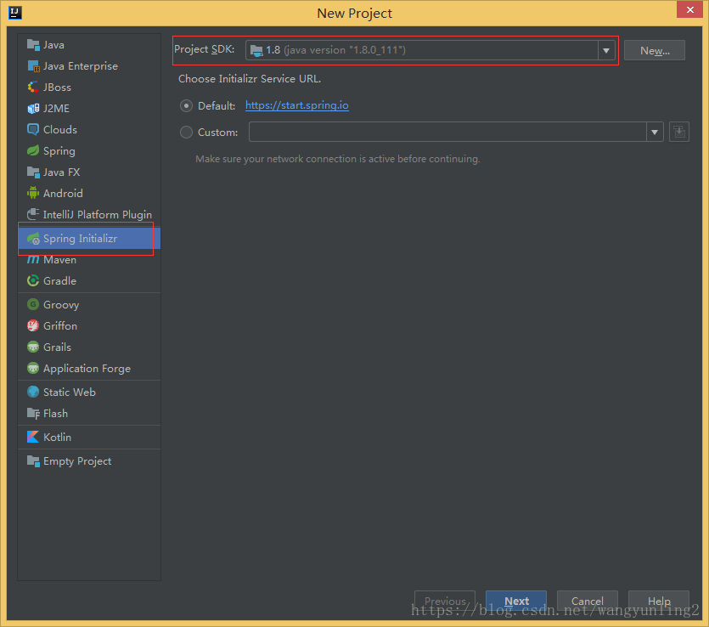This screenshot has height=627, width=709.
Task: Click the New... SDK button
Action: 655,50
